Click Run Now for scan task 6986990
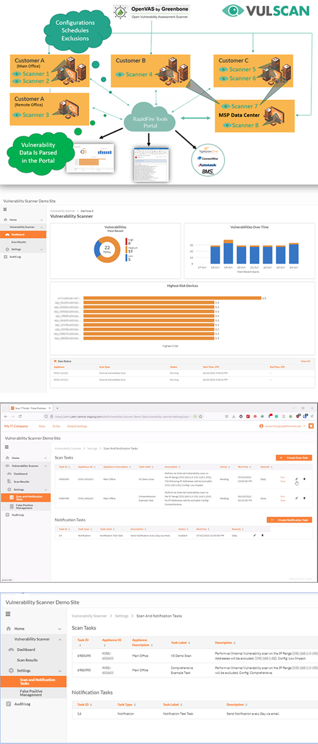Viewport: 318px width, 744px height. click(283, 498)
